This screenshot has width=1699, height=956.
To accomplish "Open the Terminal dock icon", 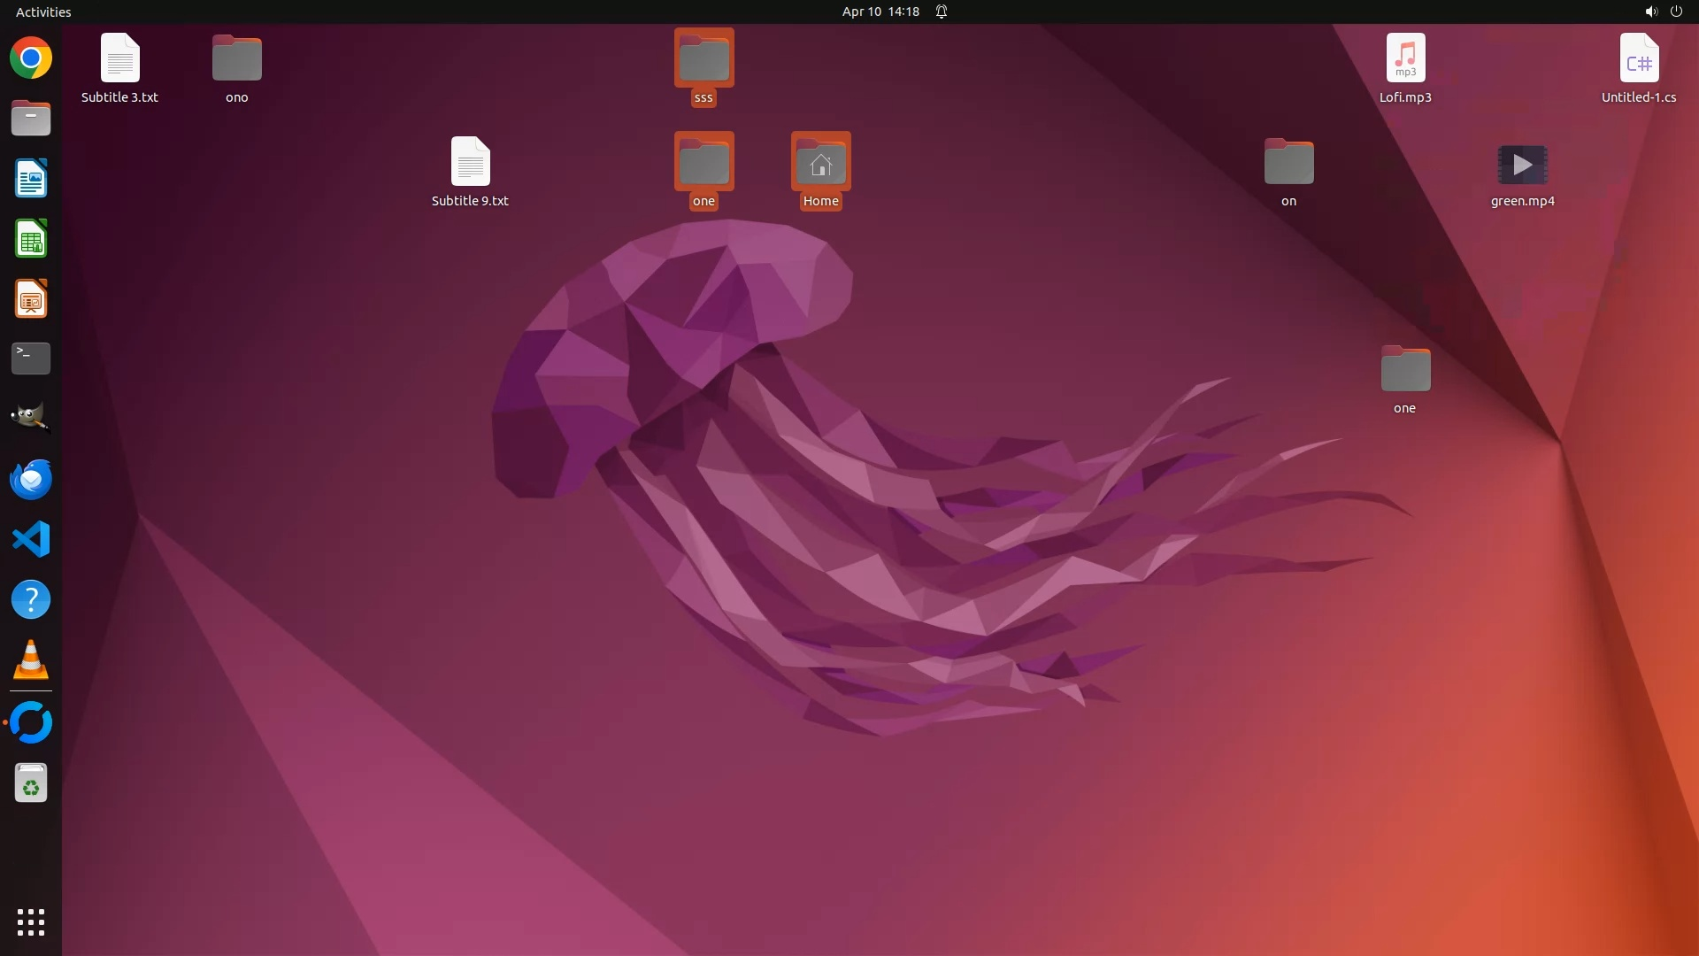I will tap(31, 358).
